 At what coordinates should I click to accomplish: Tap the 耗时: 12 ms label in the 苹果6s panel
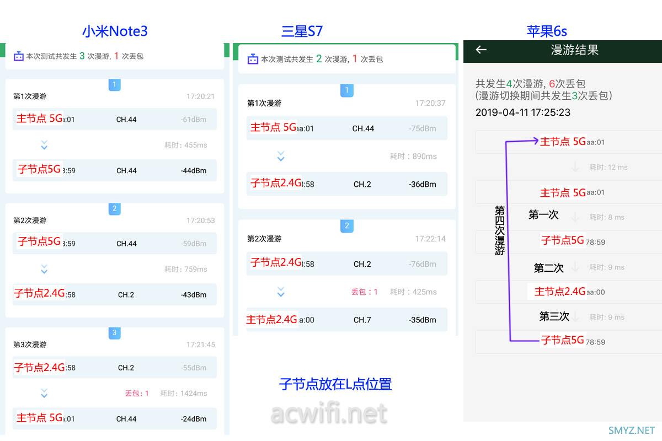pyautogui.click(x=608, y=167)
